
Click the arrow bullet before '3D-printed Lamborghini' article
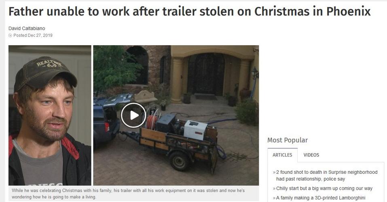tap(274, 198)
